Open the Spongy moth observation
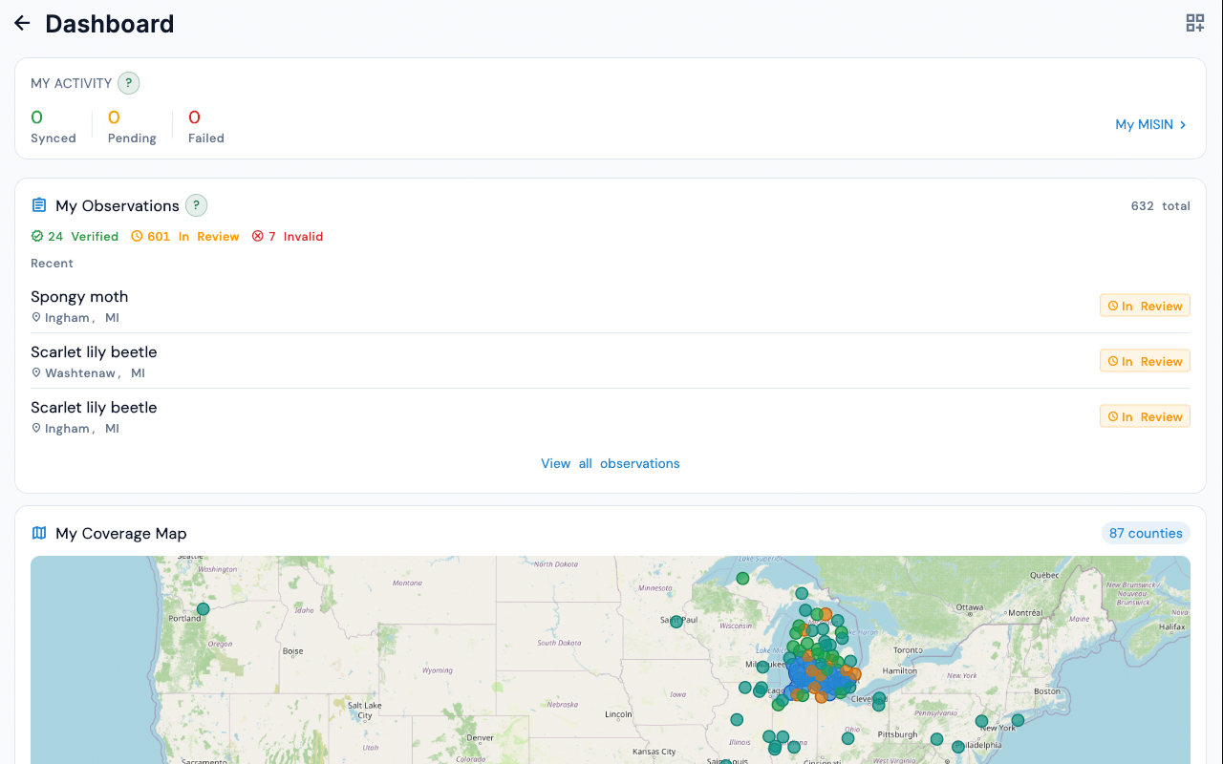This screenshot has height=764, width=1223. pyautogui.click(x=611, y=306)
